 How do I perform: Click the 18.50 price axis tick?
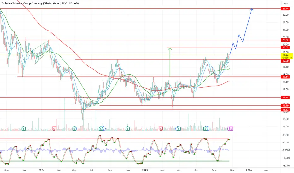pyautogui.click(x=285, y=67)
